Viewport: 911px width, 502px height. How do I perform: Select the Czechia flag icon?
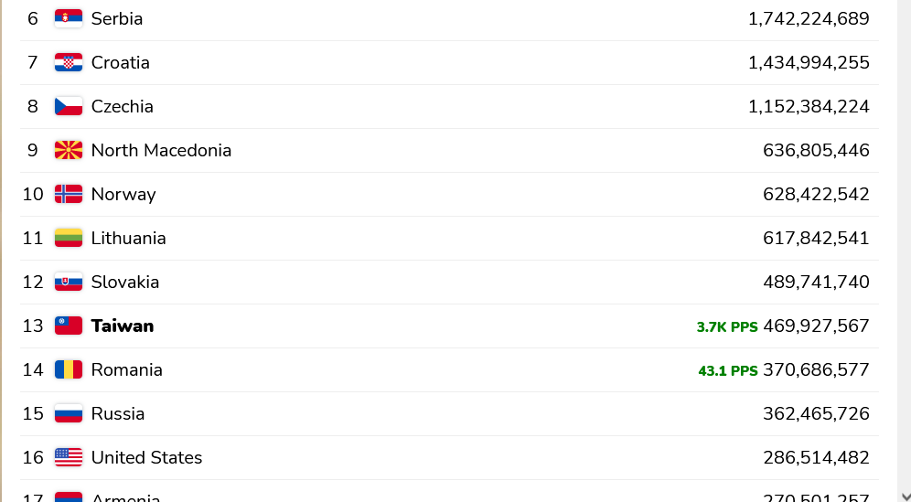69,106
